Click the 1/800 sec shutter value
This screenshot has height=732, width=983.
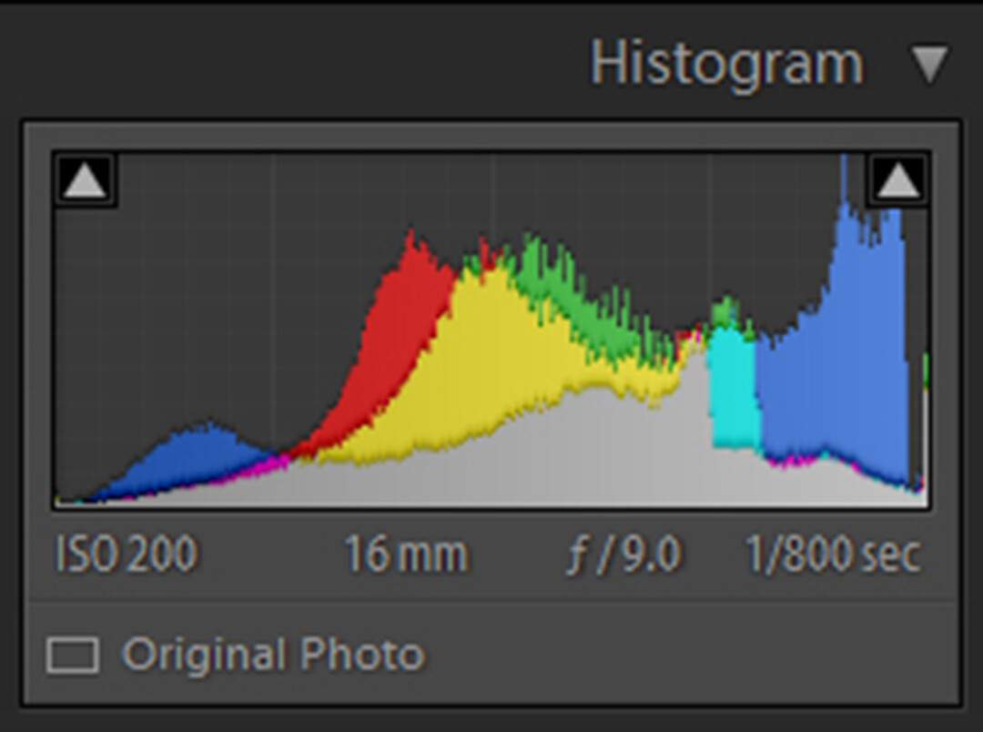click(x=833, y=554)
